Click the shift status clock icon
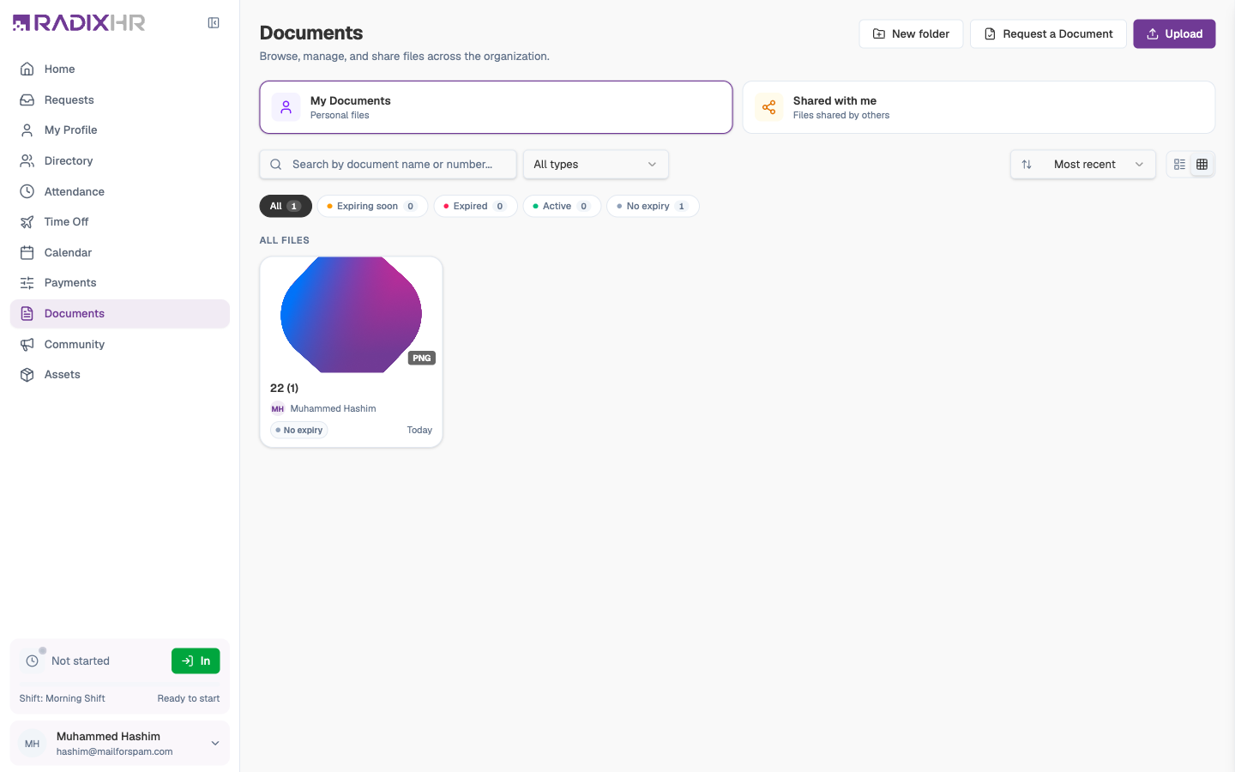The image size is (1235, 772). pos(33,660)
